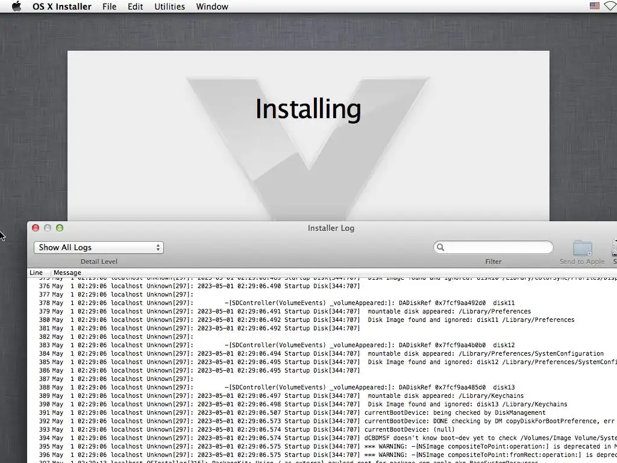Click the Send to Apple folder icon

(583, 248)
